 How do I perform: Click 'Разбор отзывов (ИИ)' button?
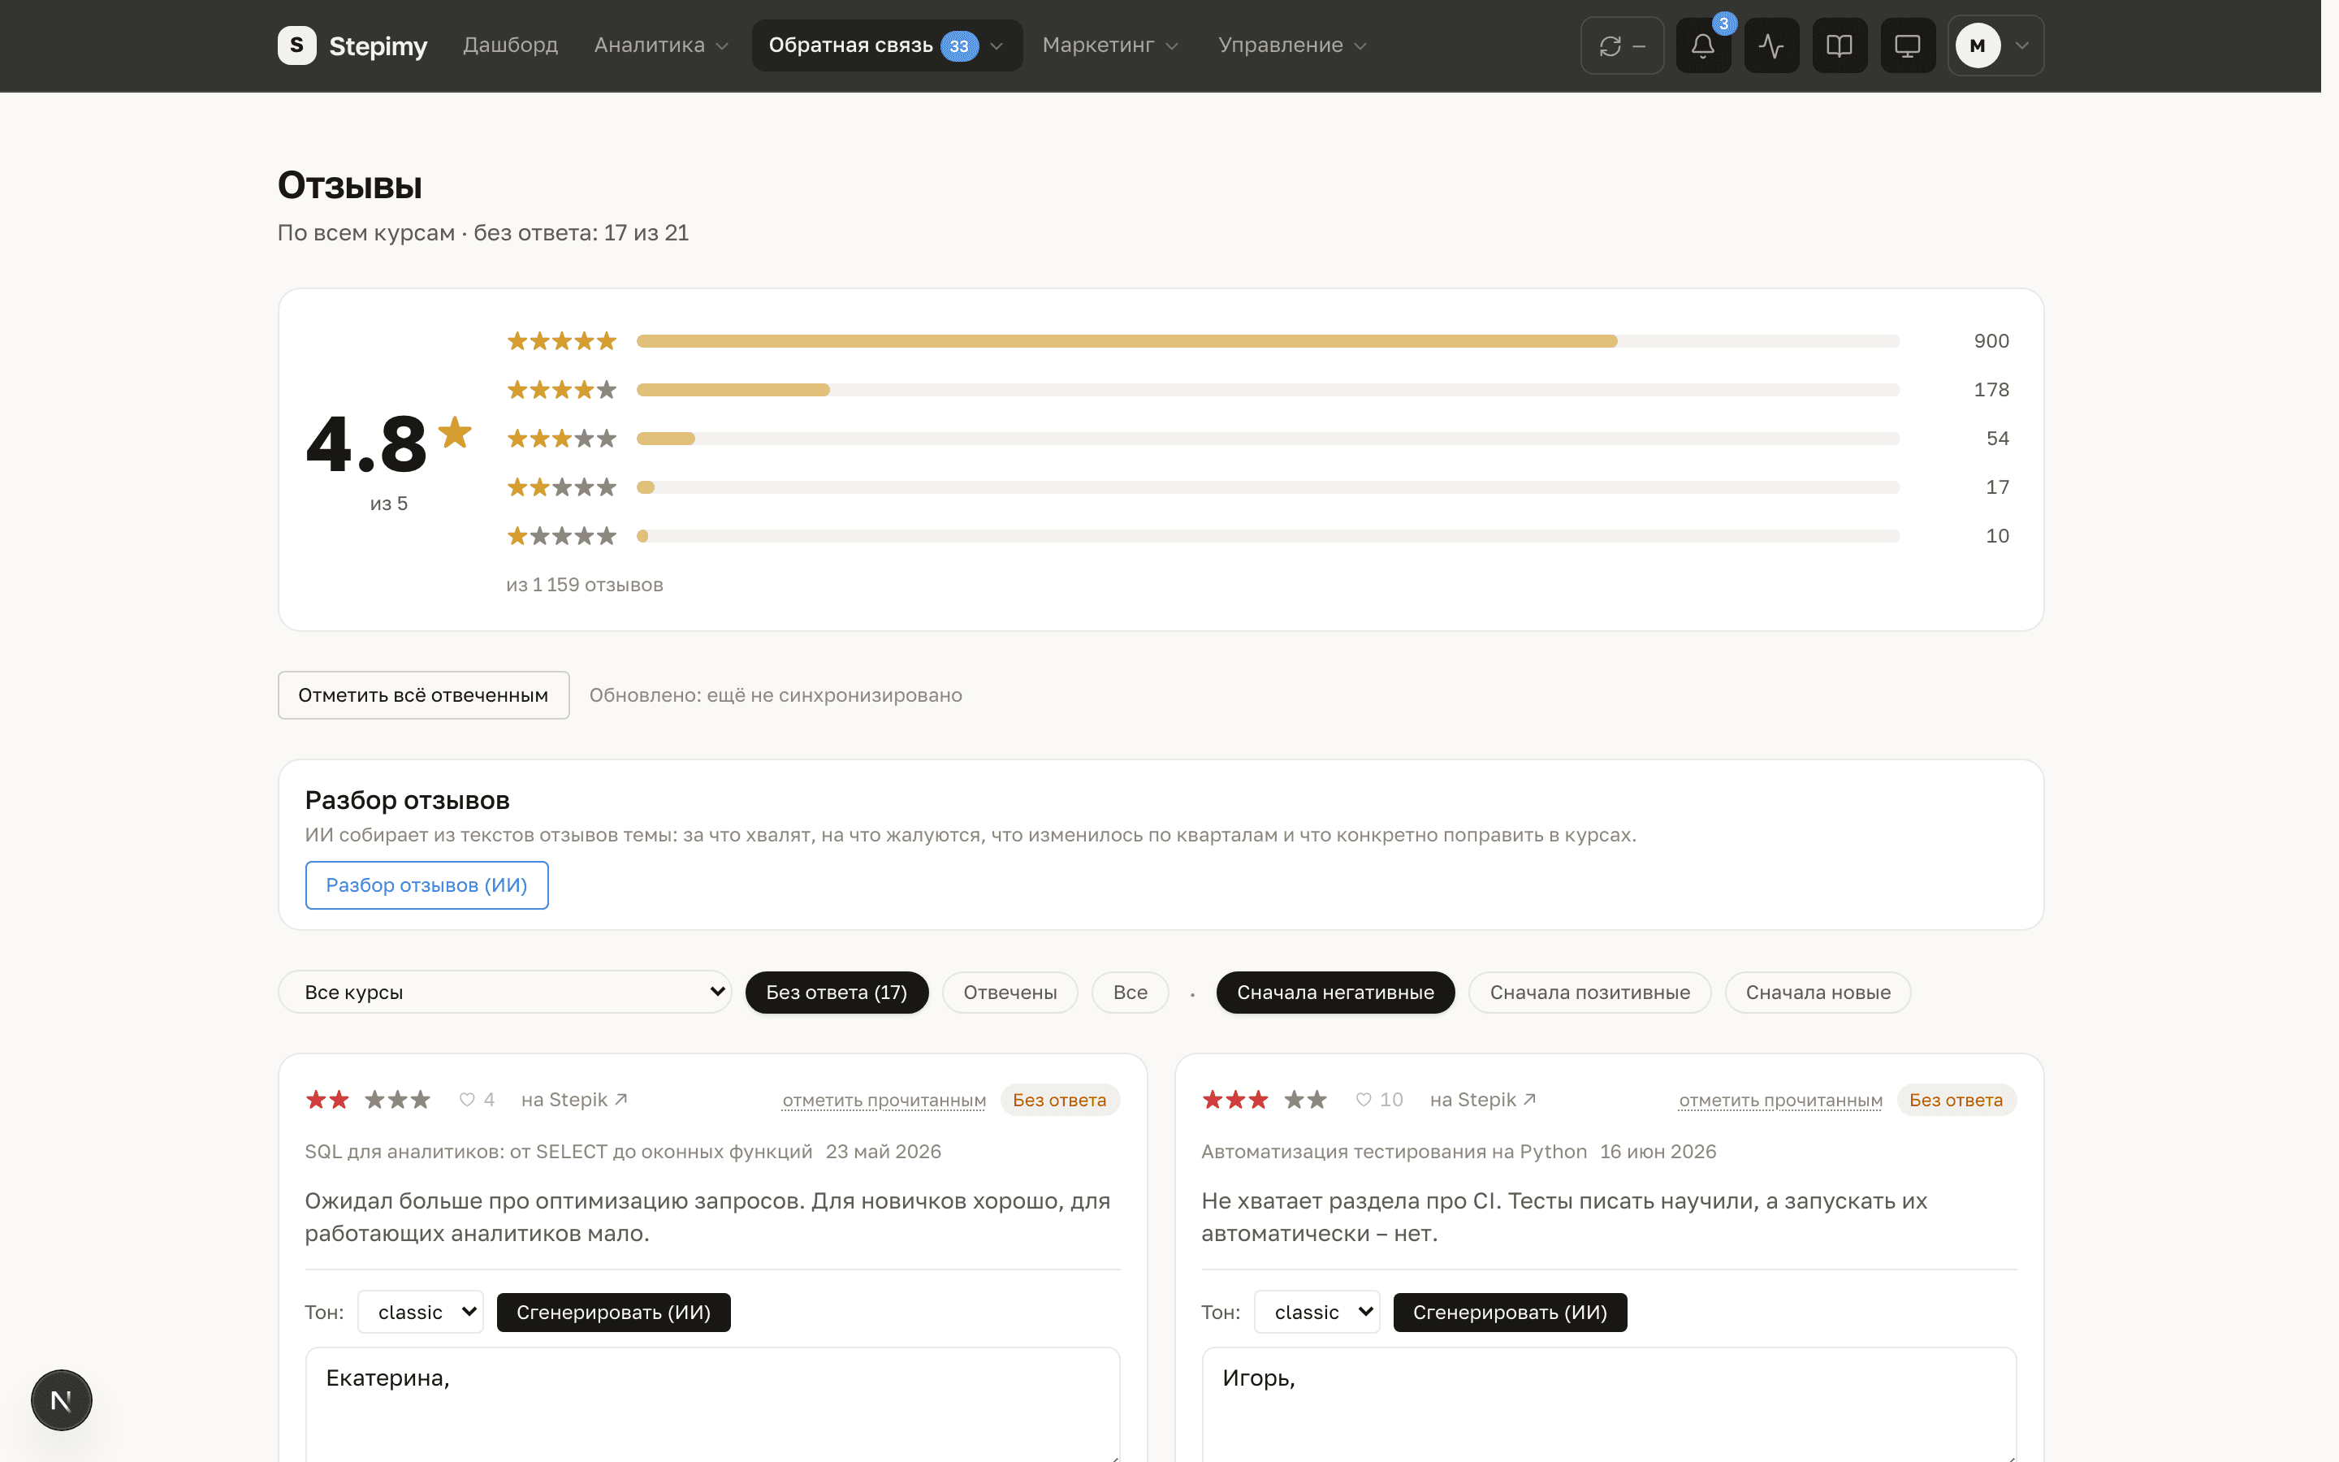(426, 885)
